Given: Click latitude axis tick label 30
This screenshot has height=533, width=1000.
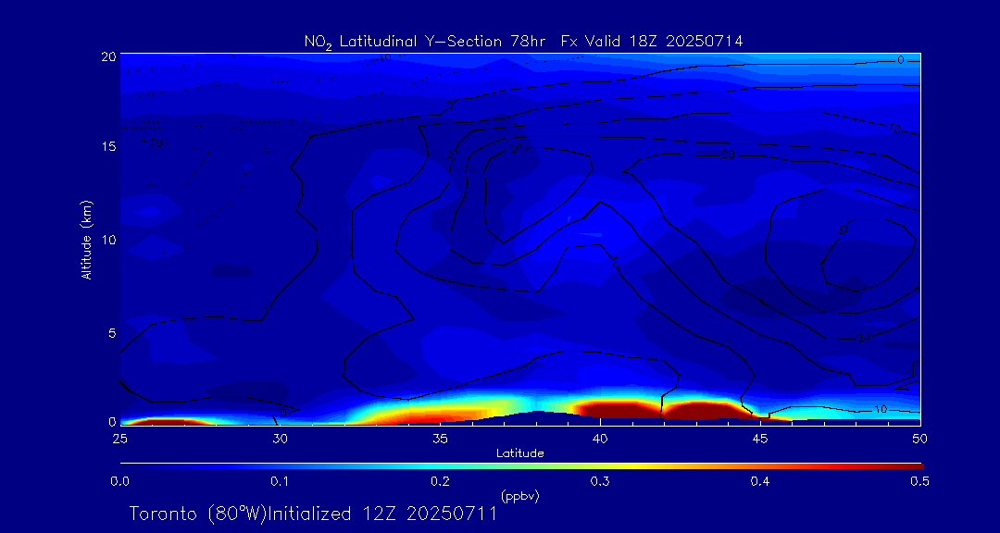Looking at the screenshot, I should pyautogui.click(x=280, y=438).
